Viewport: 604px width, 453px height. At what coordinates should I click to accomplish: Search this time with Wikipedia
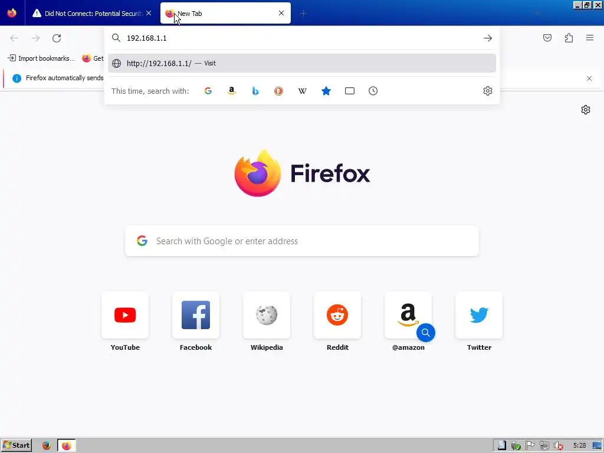click(303, 91)
